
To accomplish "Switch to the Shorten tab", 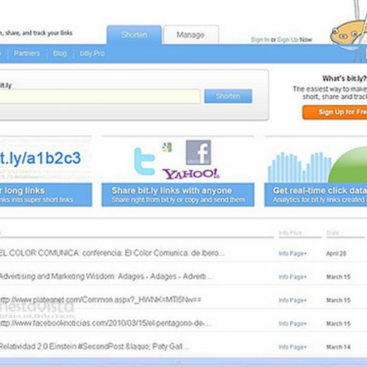I will (x=134, y=35).
